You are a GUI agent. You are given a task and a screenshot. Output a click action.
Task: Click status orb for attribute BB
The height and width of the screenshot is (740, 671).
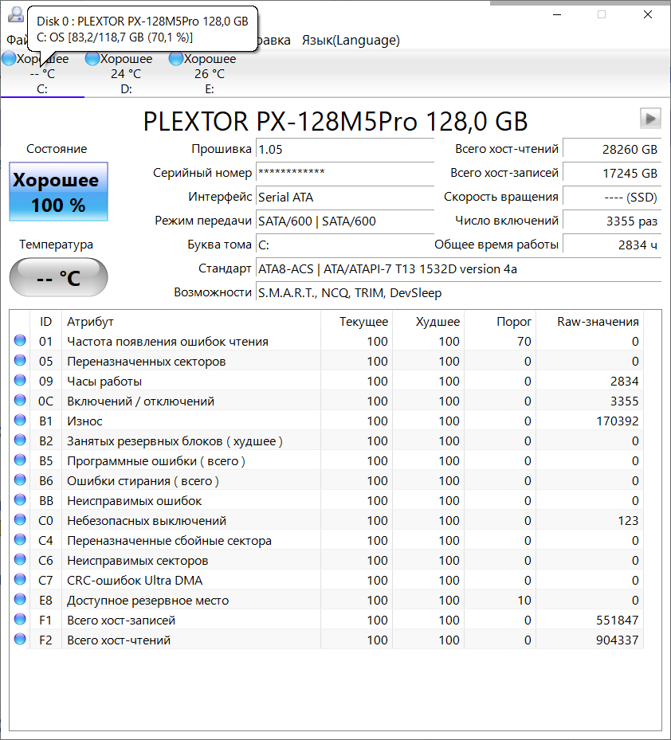click(x=20, y=499)
